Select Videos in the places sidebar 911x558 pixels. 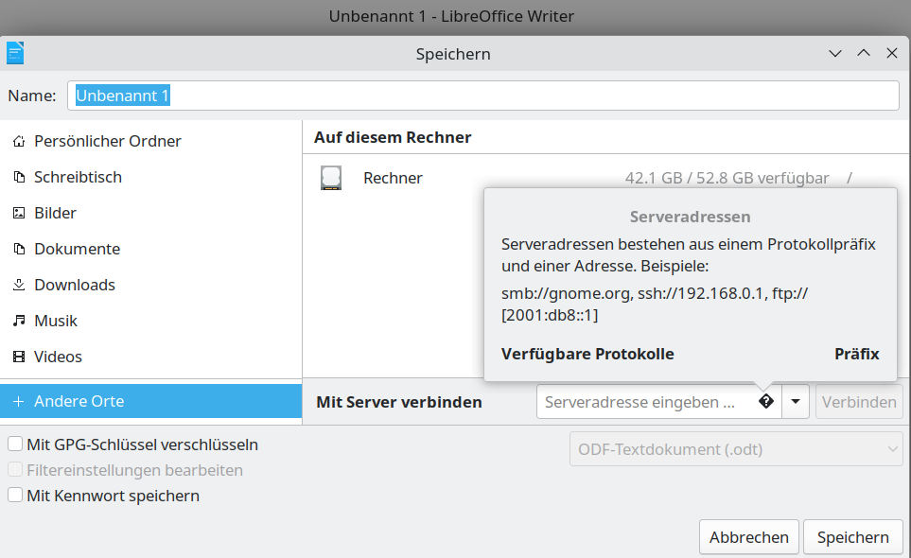coord(151,357)
